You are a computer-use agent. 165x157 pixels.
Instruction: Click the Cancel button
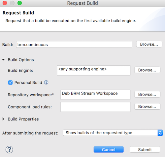(x=109, y=149)
